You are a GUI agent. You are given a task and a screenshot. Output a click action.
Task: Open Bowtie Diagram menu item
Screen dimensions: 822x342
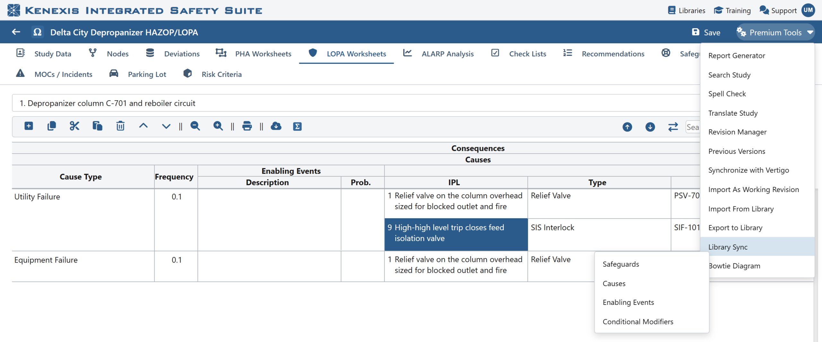click(x=762, y=266)
